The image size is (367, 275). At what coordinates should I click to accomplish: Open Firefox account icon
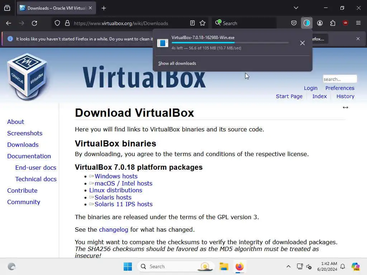click(320, 23)
